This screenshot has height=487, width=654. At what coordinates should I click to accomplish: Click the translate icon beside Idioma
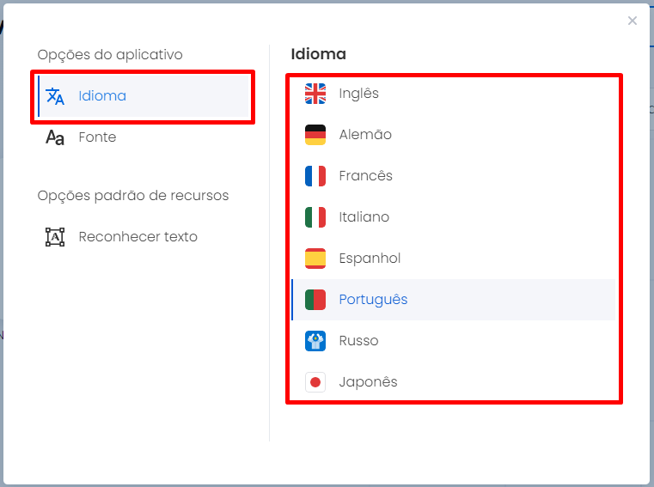pos(55,96)
